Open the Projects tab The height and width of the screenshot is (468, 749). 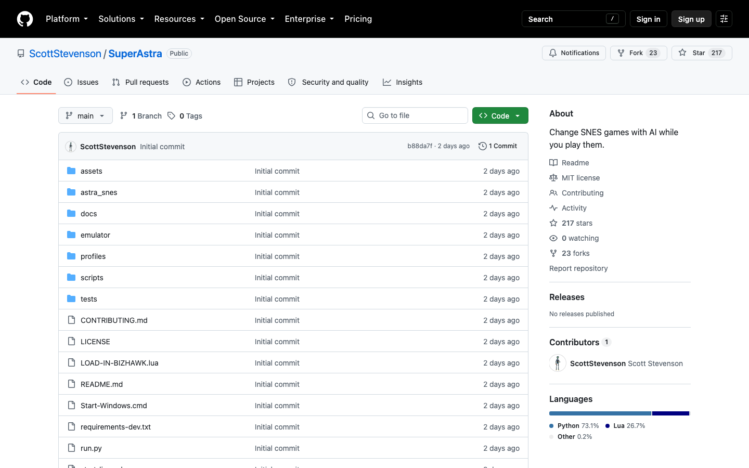254,82
